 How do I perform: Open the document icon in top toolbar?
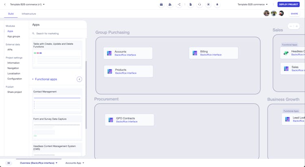click(x=191, y=4)
